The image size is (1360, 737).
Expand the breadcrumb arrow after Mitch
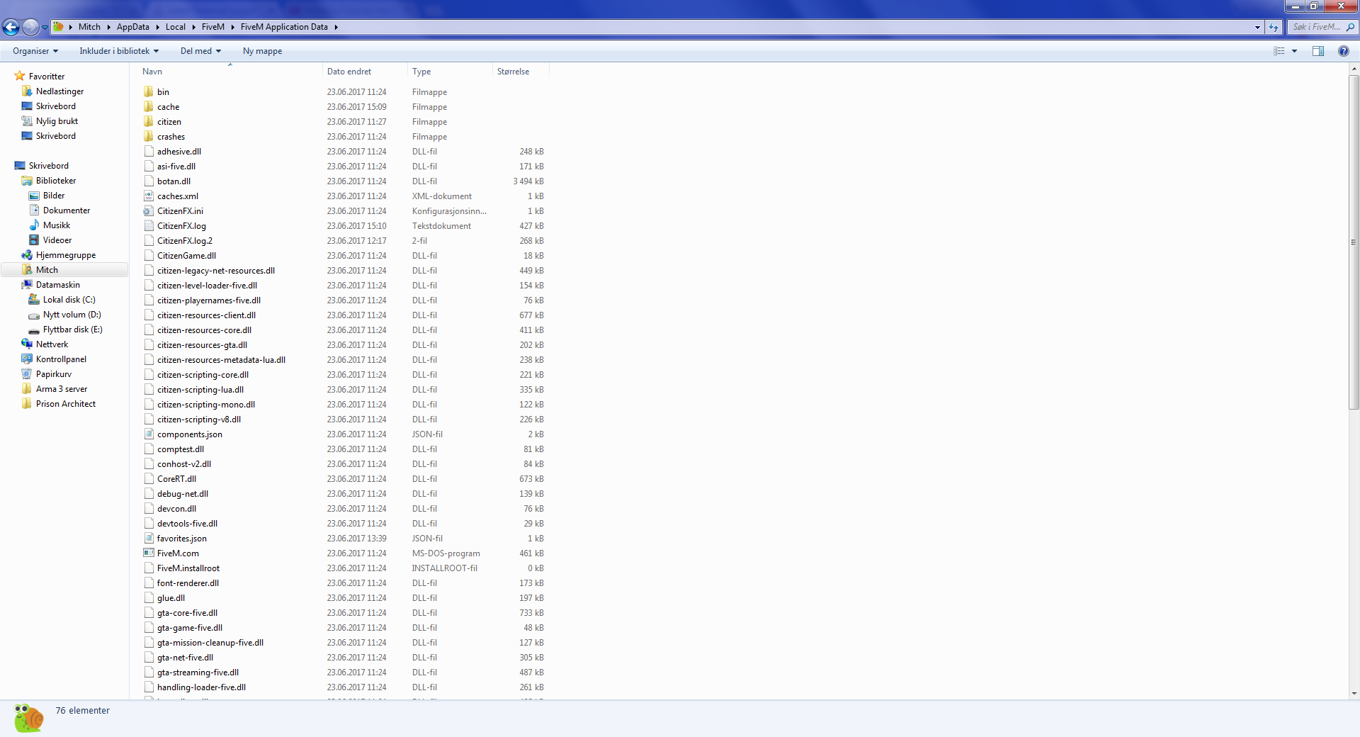(108, 27)
